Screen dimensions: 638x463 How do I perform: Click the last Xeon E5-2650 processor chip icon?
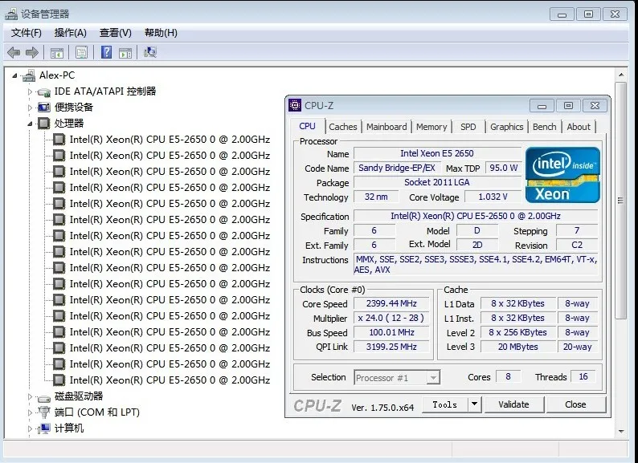tap(59, 380)
